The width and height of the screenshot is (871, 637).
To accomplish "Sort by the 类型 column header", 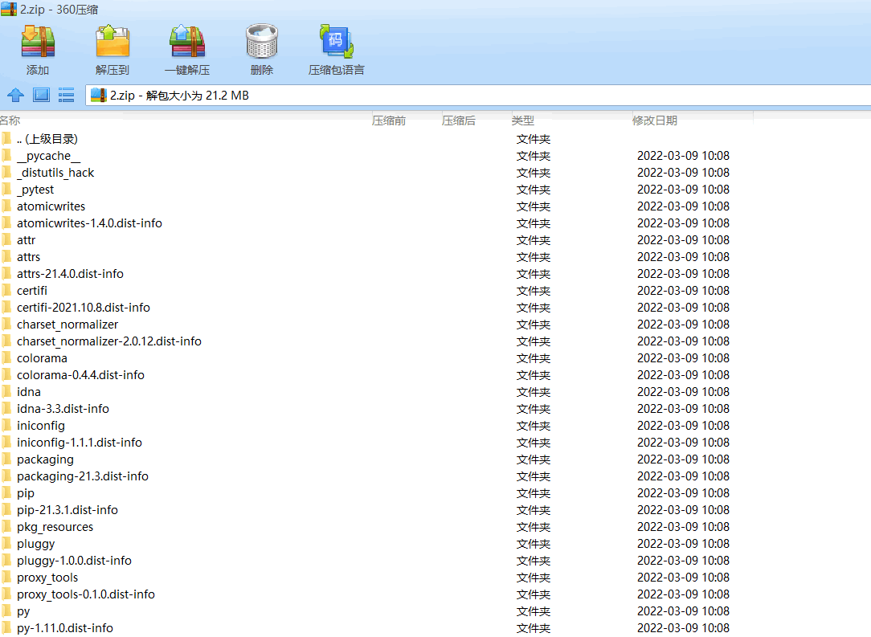I will point(523,120).
